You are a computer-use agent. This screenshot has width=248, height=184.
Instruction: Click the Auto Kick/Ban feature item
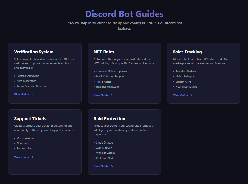[105, 148]
